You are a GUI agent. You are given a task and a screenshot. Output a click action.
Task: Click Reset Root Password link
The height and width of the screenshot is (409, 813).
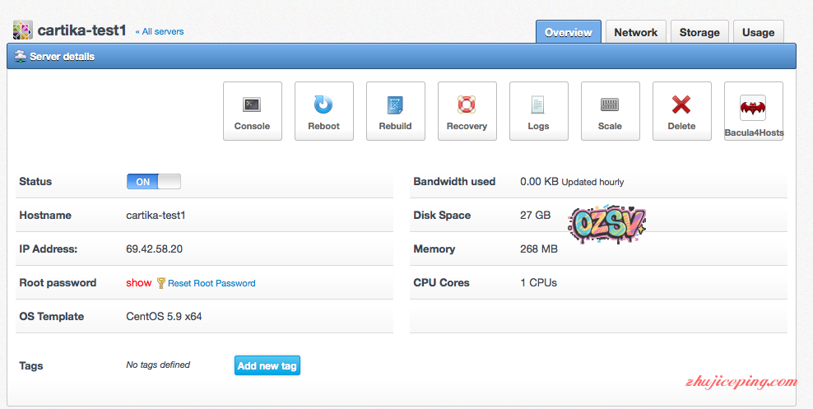pos(211,283)
